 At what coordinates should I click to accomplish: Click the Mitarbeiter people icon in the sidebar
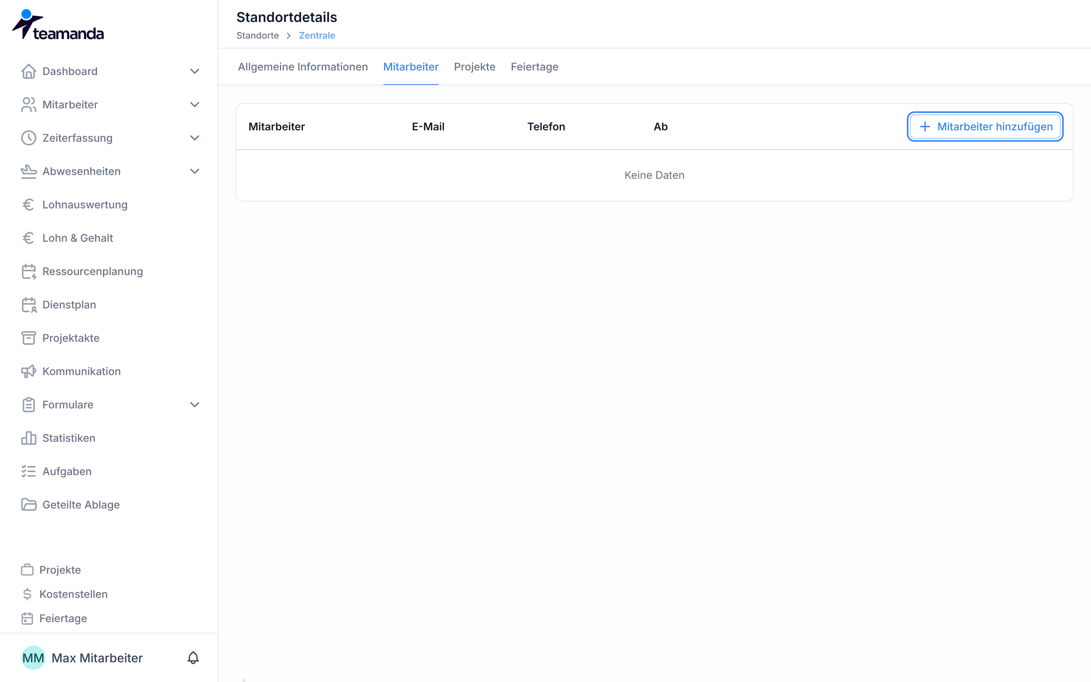(28, 105)
